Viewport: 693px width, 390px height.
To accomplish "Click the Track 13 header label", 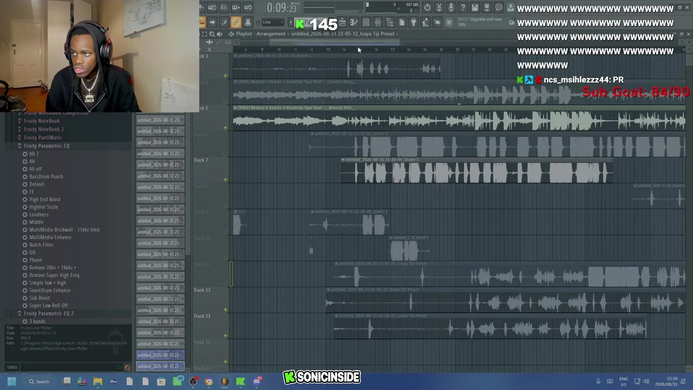I will (202, 316).
